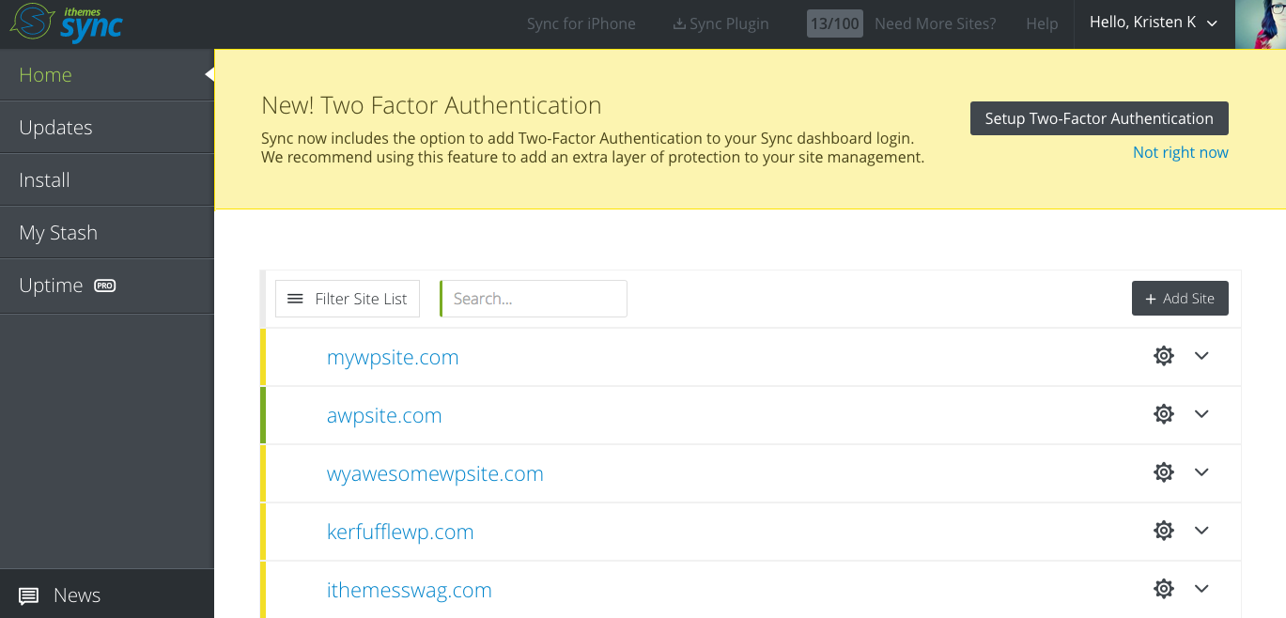The image size is (1286, 618).
Task: Click the PRO badge beside Uptime
Action: [105, 286]
